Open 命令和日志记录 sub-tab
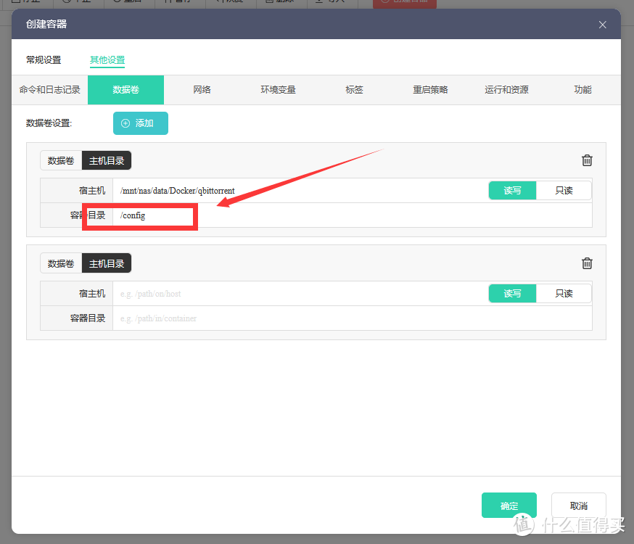634x544 pixels. tap(50, 90)
